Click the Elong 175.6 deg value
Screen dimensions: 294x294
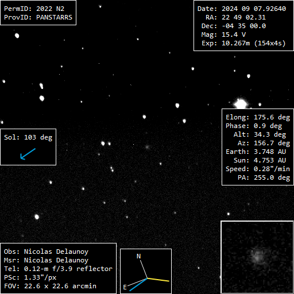[258, 117]
